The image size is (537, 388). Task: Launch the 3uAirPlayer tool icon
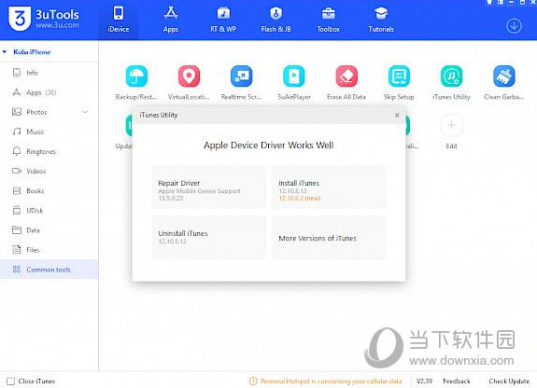[x=294, y=76]
